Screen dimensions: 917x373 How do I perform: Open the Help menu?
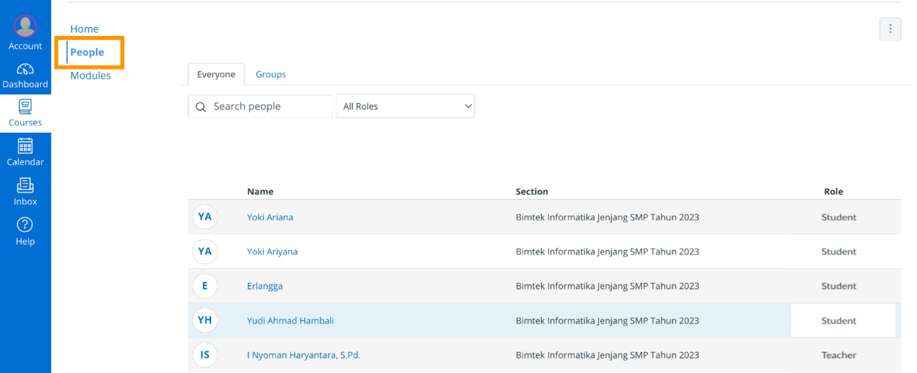25,232
